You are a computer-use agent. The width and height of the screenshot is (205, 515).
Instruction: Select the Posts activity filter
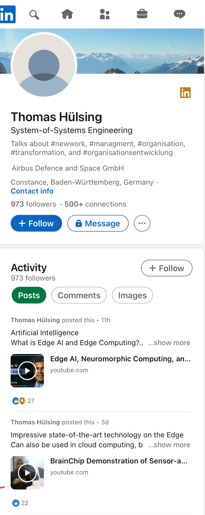(29, 295)
